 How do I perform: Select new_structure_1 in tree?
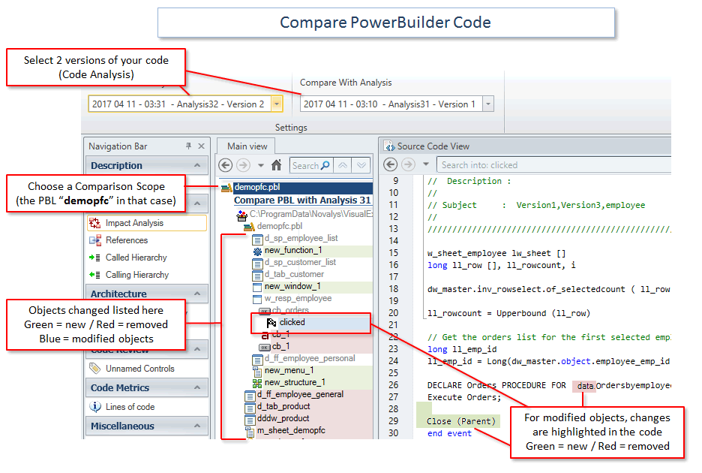click(295, 382)
